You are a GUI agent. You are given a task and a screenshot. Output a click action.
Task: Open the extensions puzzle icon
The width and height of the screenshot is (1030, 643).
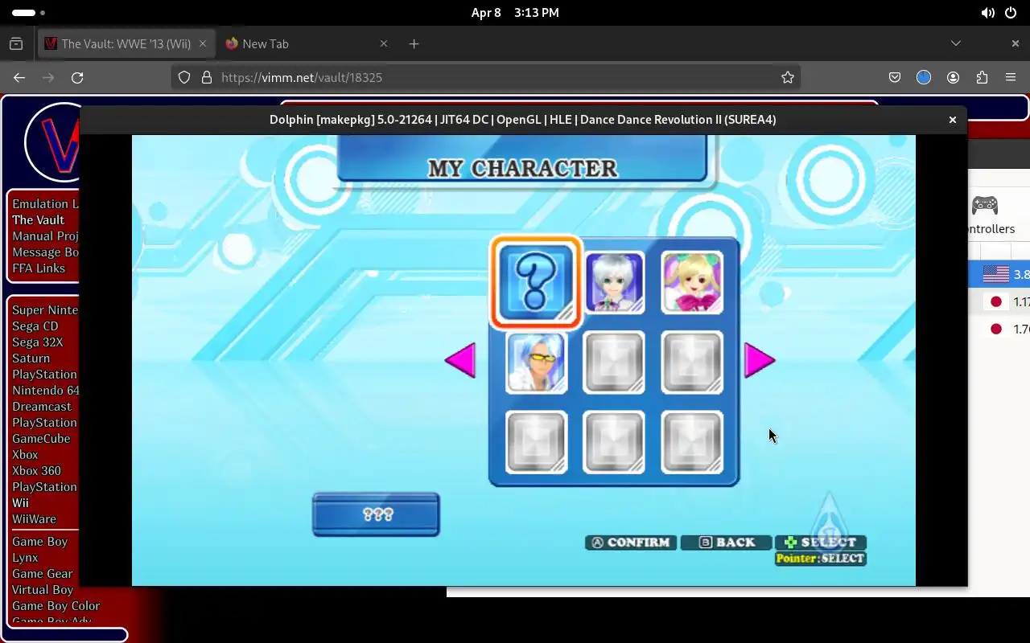(982, 77)
